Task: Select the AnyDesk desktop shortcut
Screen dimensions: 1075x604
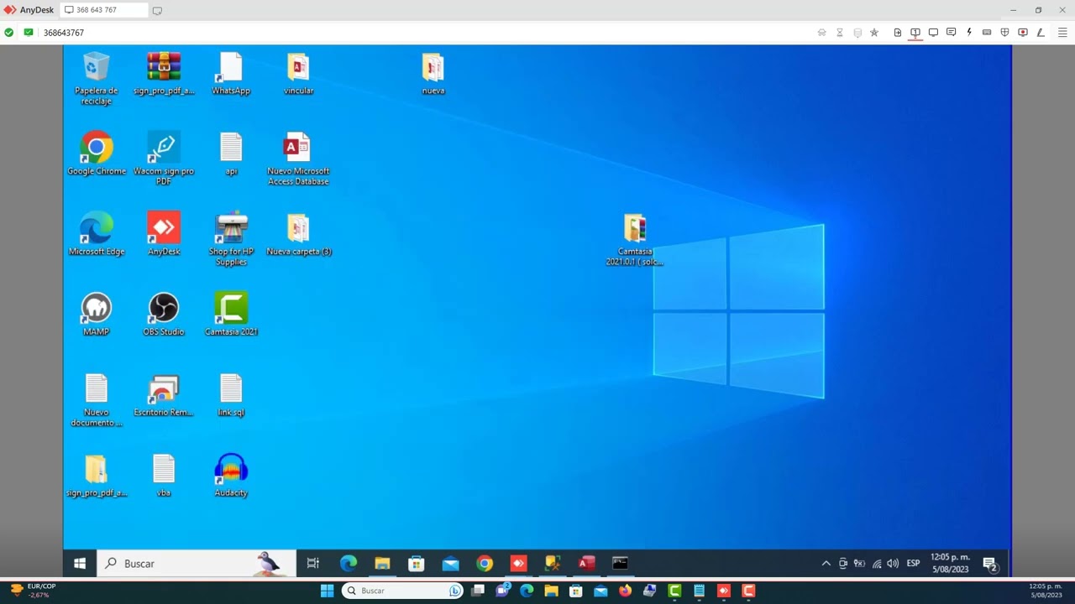Action: (164, 234)
